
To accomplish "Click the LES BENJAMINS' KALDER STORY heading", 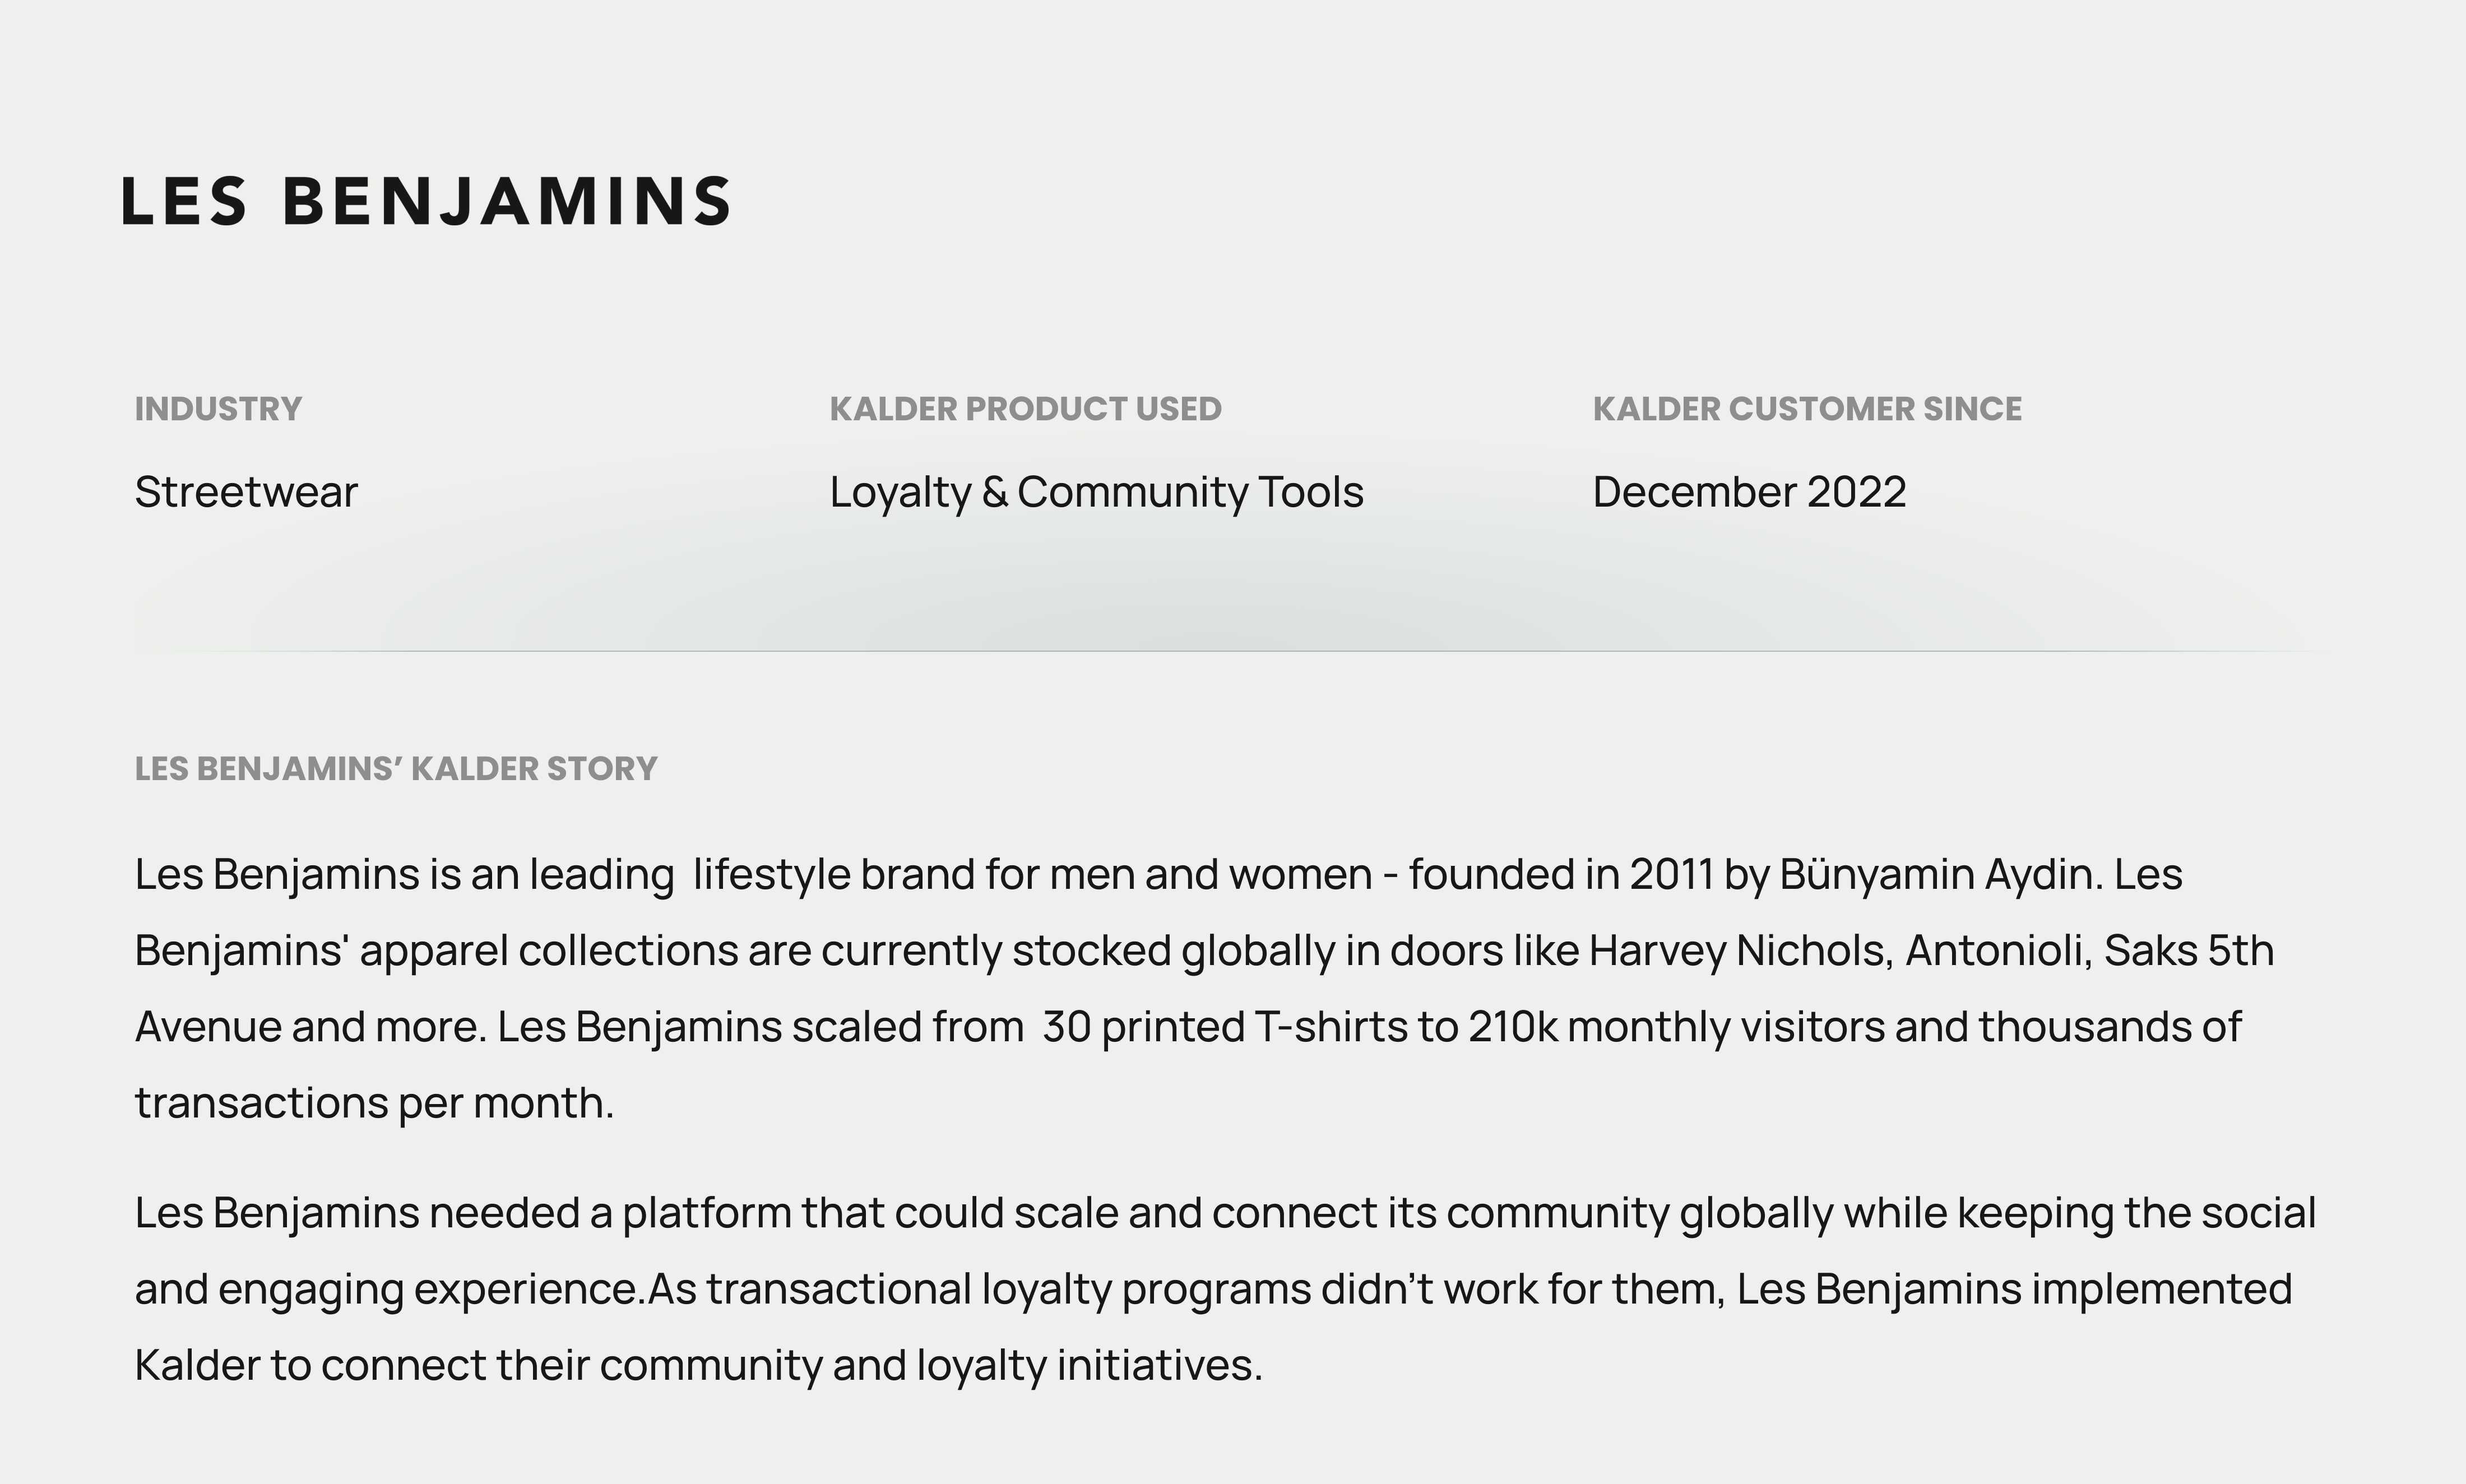I will (x=396, y=769).
